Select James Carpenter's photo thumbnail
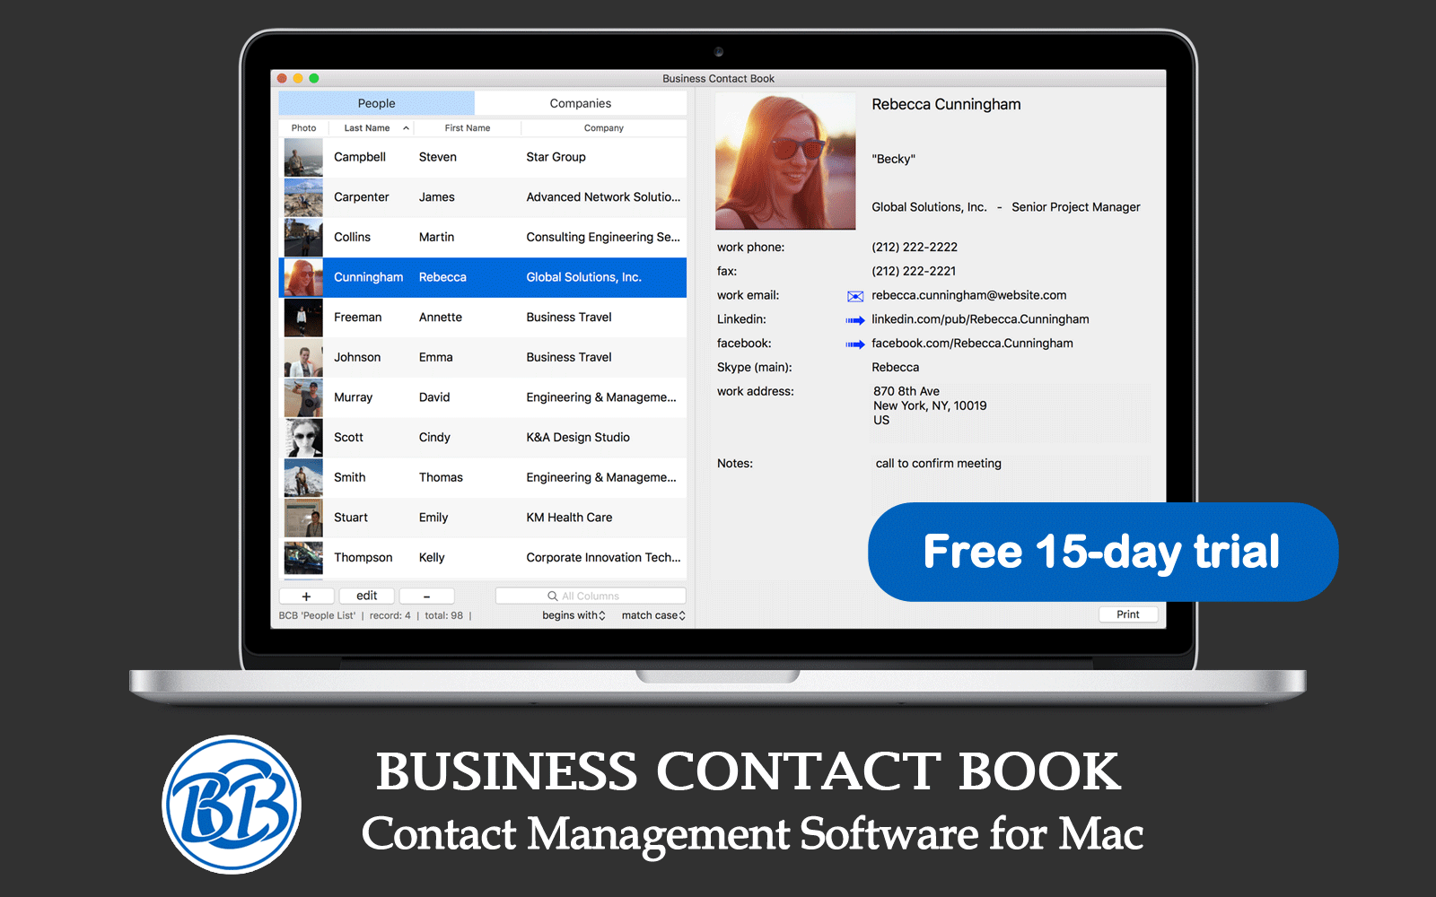 click(303, 197)
